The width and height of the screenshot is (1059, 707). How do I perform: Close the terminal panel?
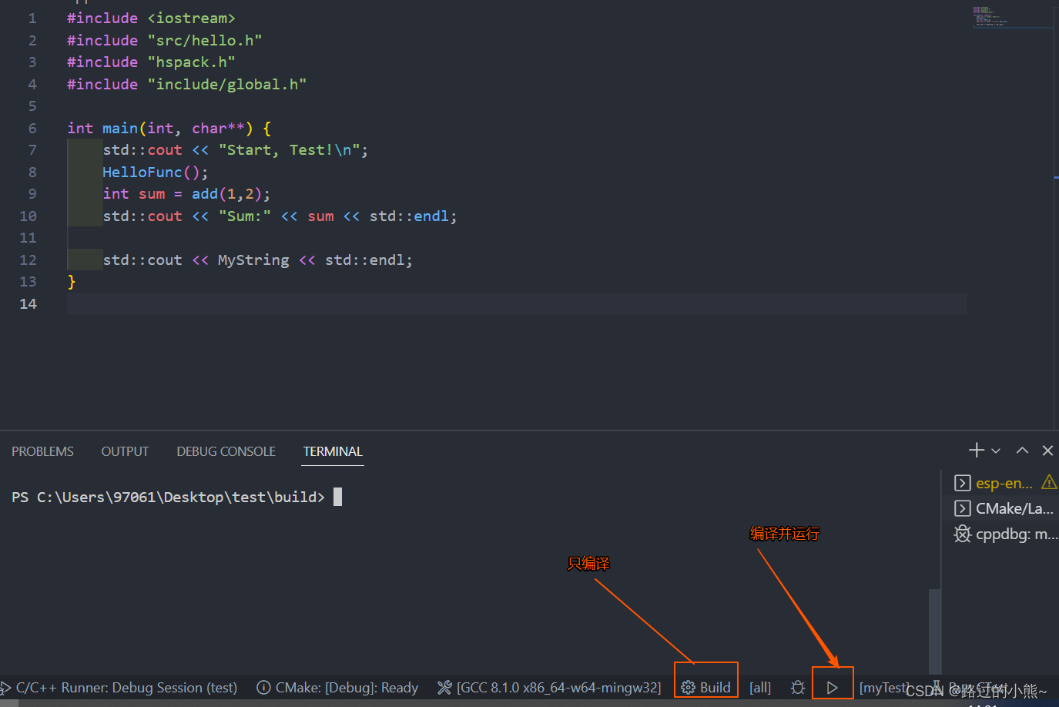click(x=1047, y=451)
